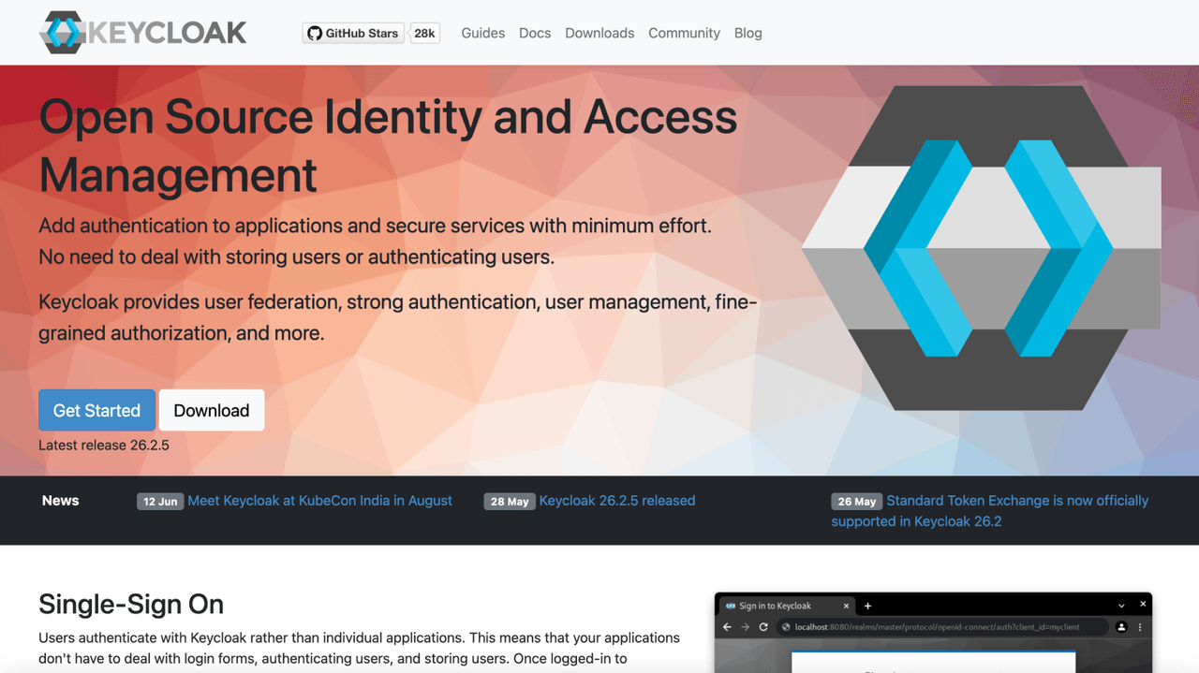Click the Download button
This screenshot has height=673, width=1199.
211,410
